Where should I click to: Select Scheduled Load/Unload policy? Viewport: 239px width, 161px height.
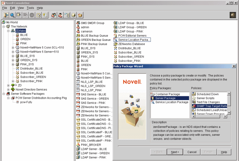(210, 110)
